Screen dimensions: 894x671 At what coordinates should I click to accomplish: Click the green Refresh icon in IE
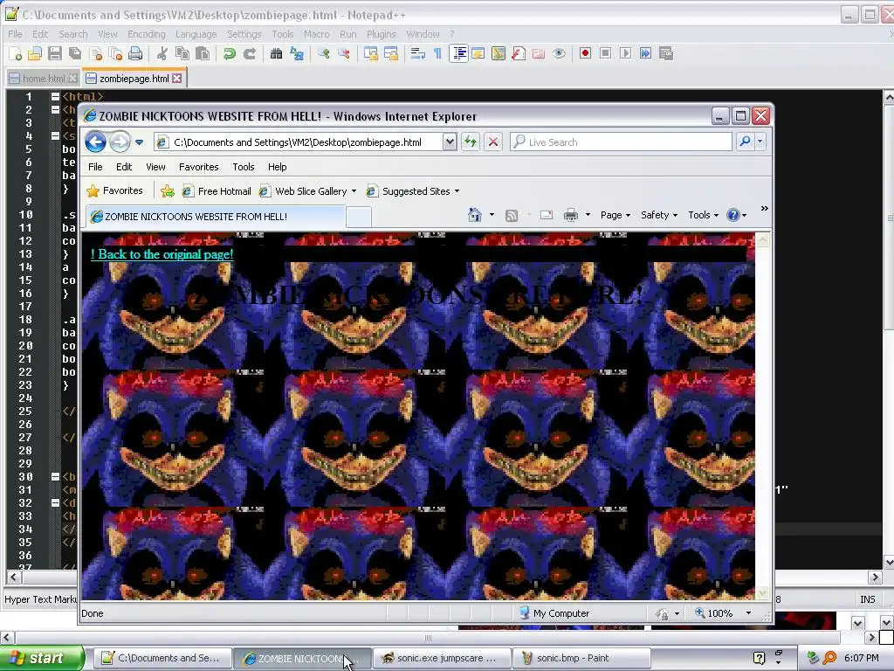coord(471,142)
